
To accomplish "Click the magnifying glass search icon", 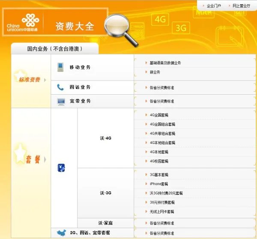I will (x=121, y=30).
